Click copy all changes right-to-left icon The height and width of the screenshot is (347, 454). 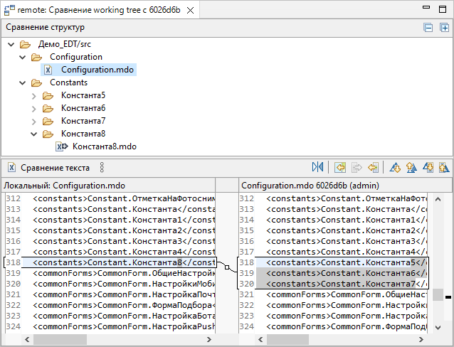point(340,168)
